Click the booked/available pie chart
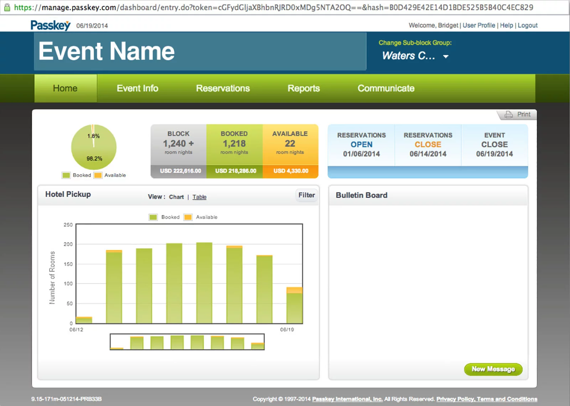570x406 pixels. pyautogui.click(x=94, y=146)
